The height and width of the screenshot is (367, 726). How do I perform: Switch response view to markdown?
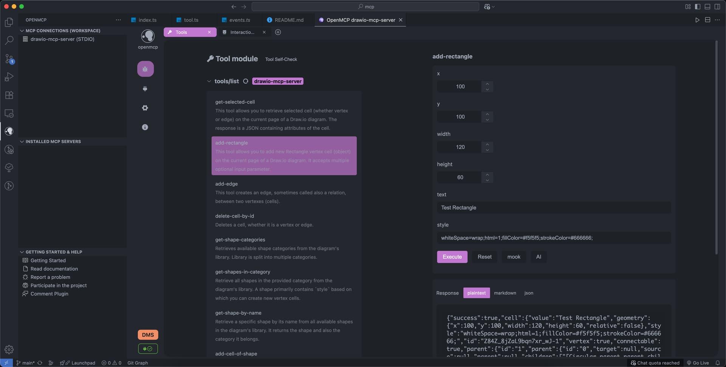[505, 292]
